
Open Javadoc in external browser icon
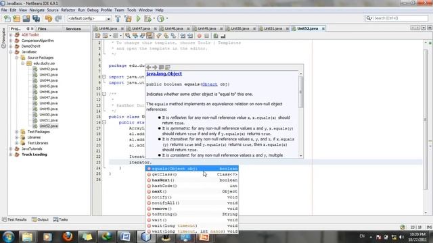[x=161, y=67]
